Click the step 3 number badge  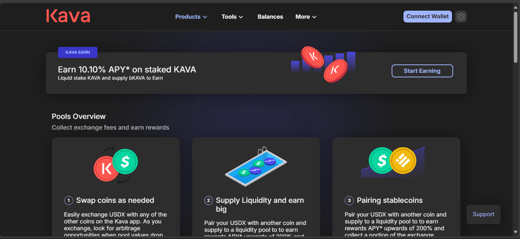(349, 201)
